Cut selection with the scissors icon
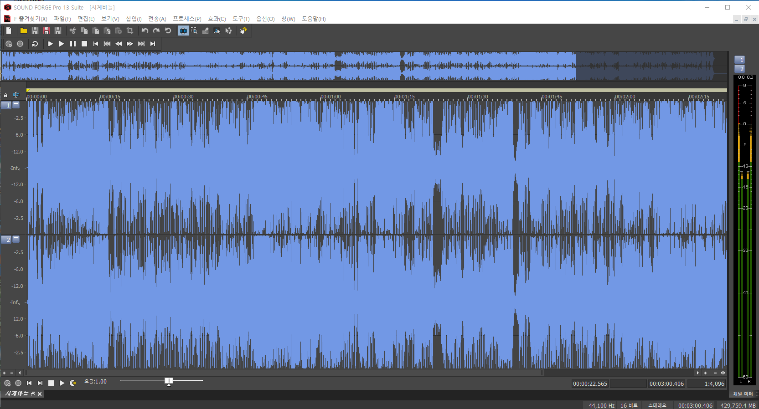 [72, 31]
